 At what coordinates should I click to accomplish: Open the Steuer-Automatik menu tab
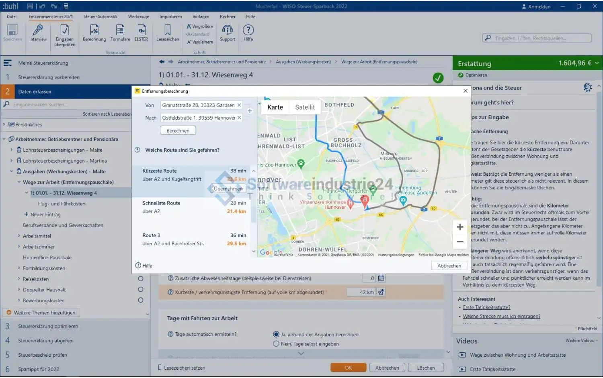100,16
